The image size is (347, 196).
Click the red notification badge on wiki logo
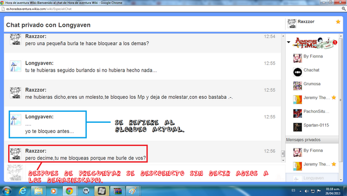(x=335, y=42)
